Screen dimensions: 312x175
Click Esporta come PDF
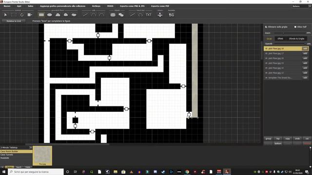point(160,6)
